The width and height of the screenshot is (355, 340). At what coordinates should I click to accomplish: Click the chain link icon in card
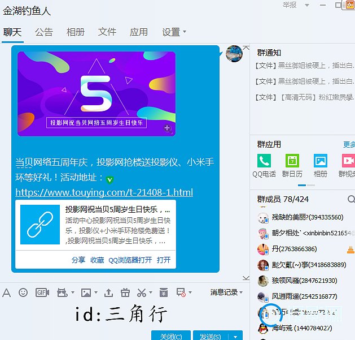point(40,225)
